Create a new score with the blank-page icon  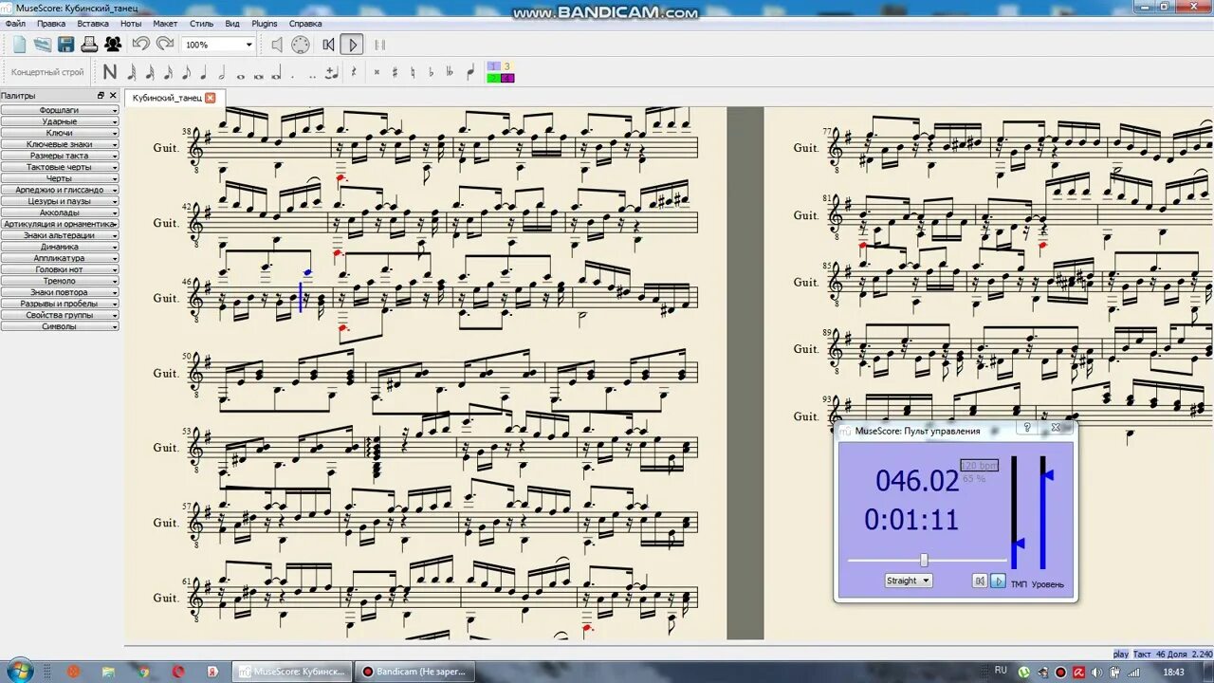point(20,45)
